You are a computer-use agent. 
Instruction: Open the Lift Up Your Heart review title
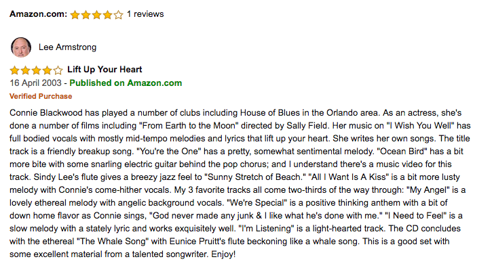[104, 70]
